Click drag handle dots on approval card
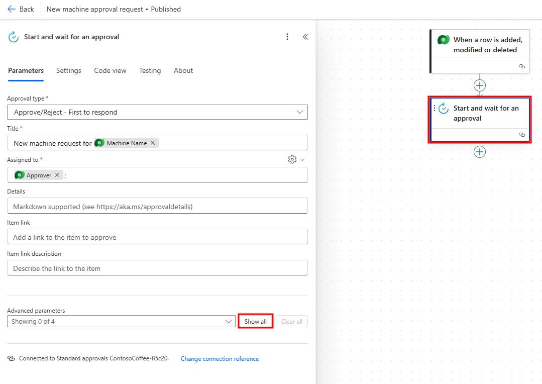Viewport: 542px width, 384px height. (x=435, y=108)
